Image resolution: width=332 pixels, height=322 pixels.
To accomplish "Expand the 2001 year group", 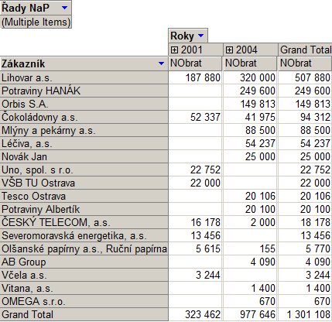I will 175,50.
